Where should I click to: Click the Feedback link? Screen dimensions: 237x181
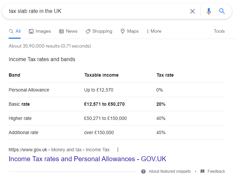[x=216, y=171]
